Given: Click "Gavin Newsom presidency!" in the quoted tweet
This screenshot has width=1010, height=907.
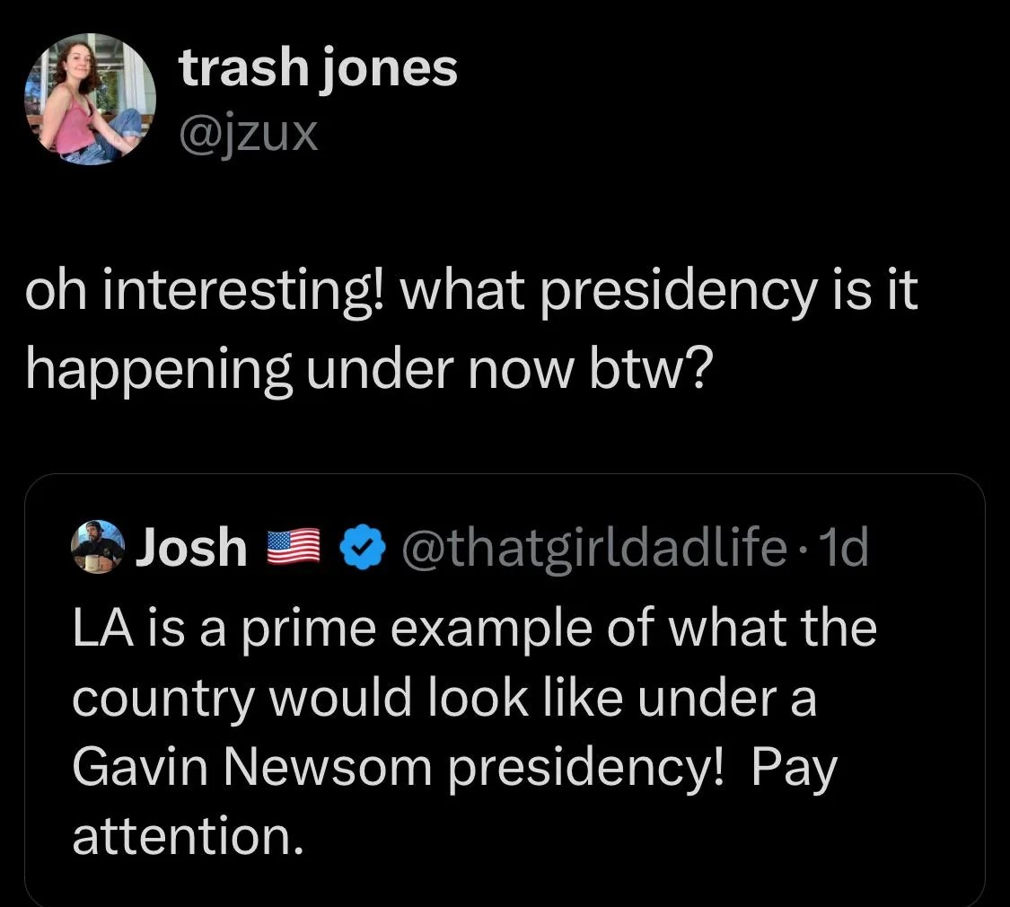Looking at the screenshot, I should pos(398,767).
